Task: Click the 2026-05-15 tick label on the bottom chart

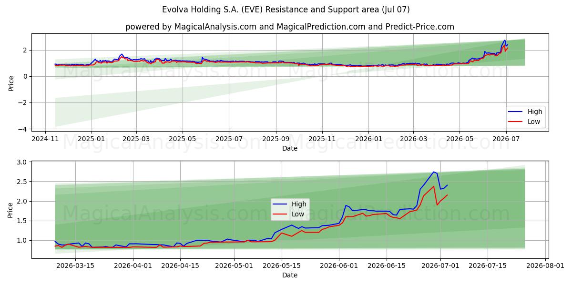Action: pos(281,266)
